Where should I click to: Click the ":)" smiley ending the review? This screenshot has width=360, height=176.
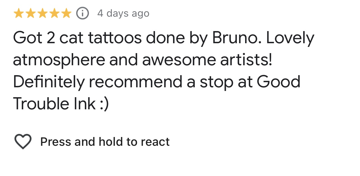click(x=104, y=104)
